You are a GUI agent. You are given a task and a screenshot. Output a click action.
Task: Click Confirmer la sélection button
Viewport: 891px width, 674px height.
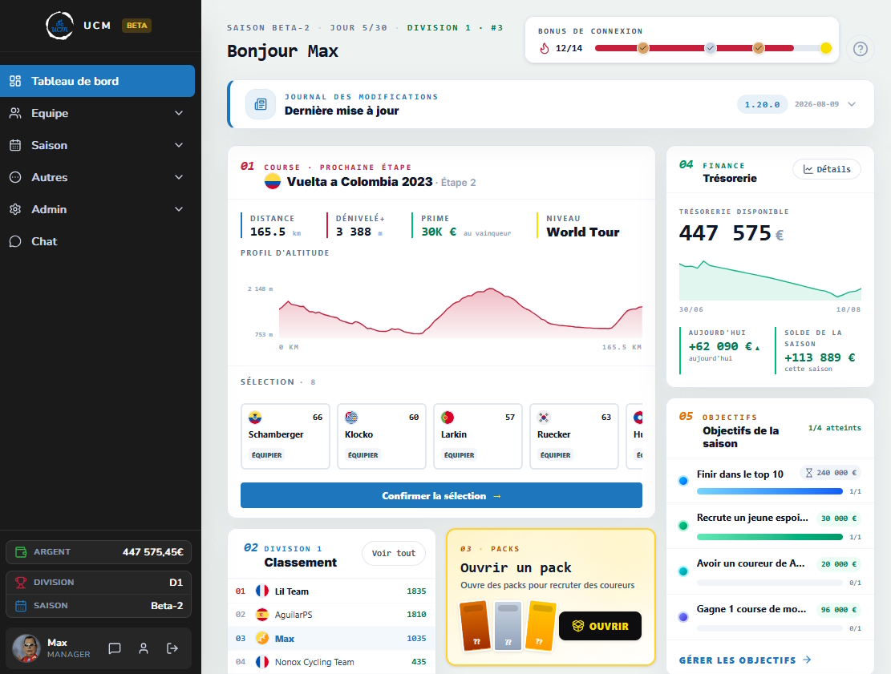[x=441, y=496]
